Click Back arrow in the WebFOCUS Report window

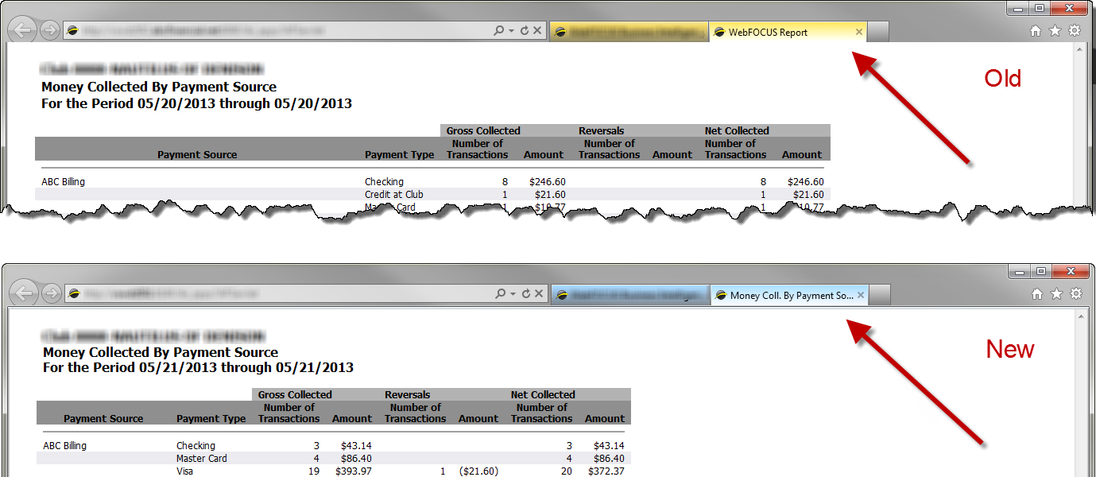pos(23,31)
